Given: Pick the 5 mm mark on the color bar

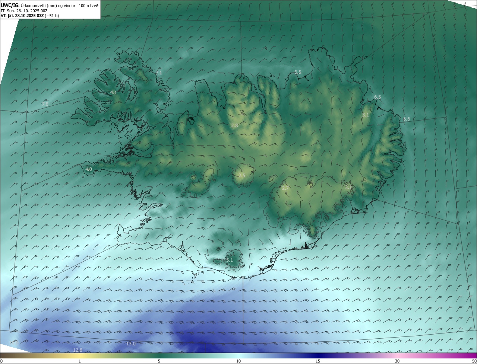Looking at the screenshot, I should (x=159, y=361).
